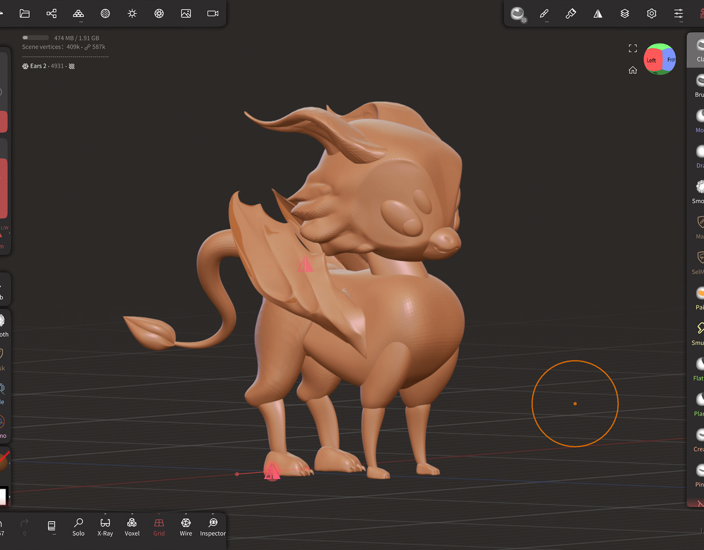Toggle Solo mode
Screen dimensions: 704x550
[78, 527]
